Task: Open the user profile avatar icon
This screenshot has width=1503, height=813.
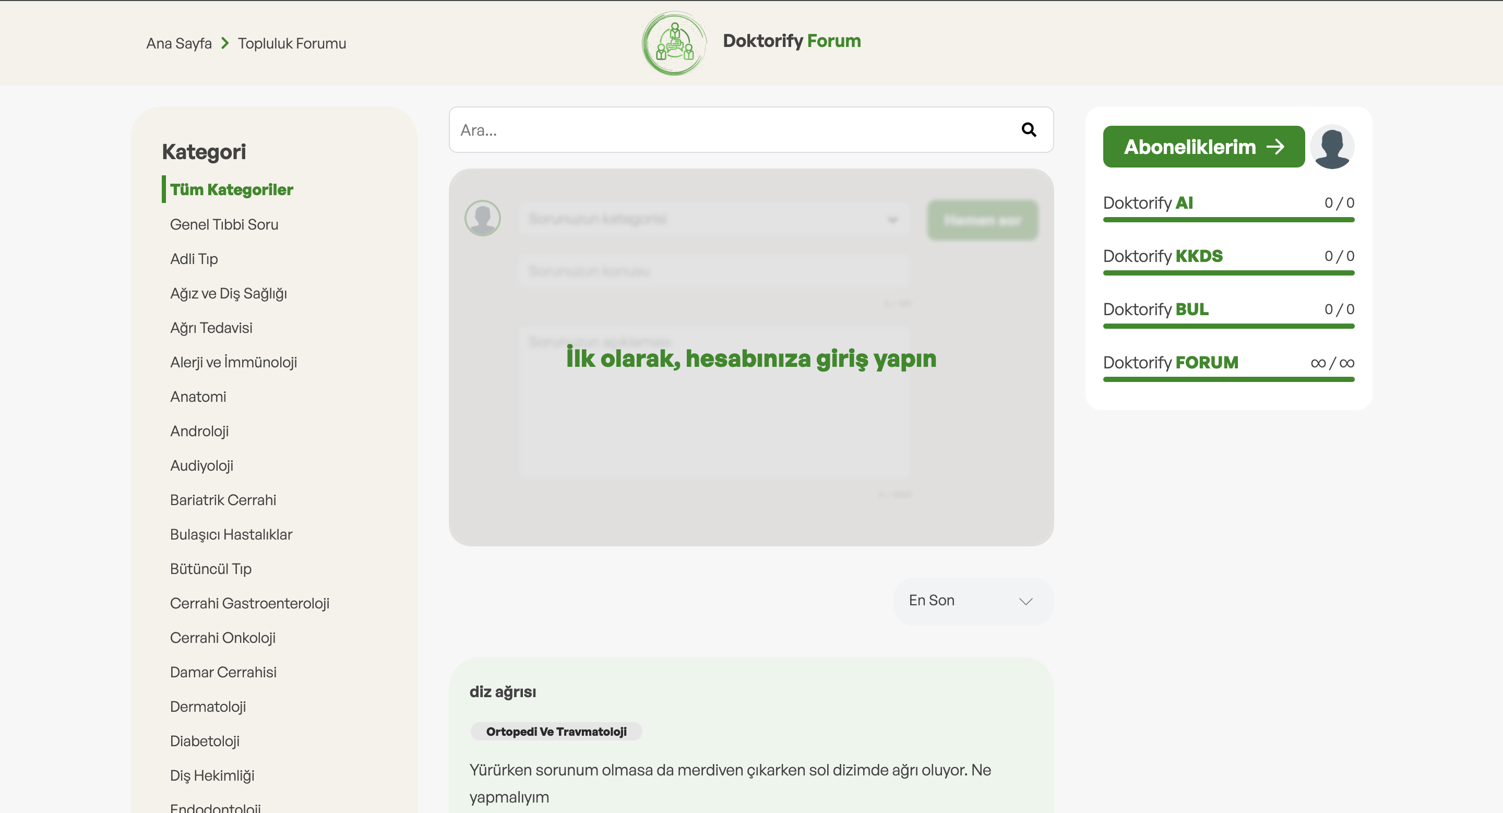Action: coord(1331,147)
